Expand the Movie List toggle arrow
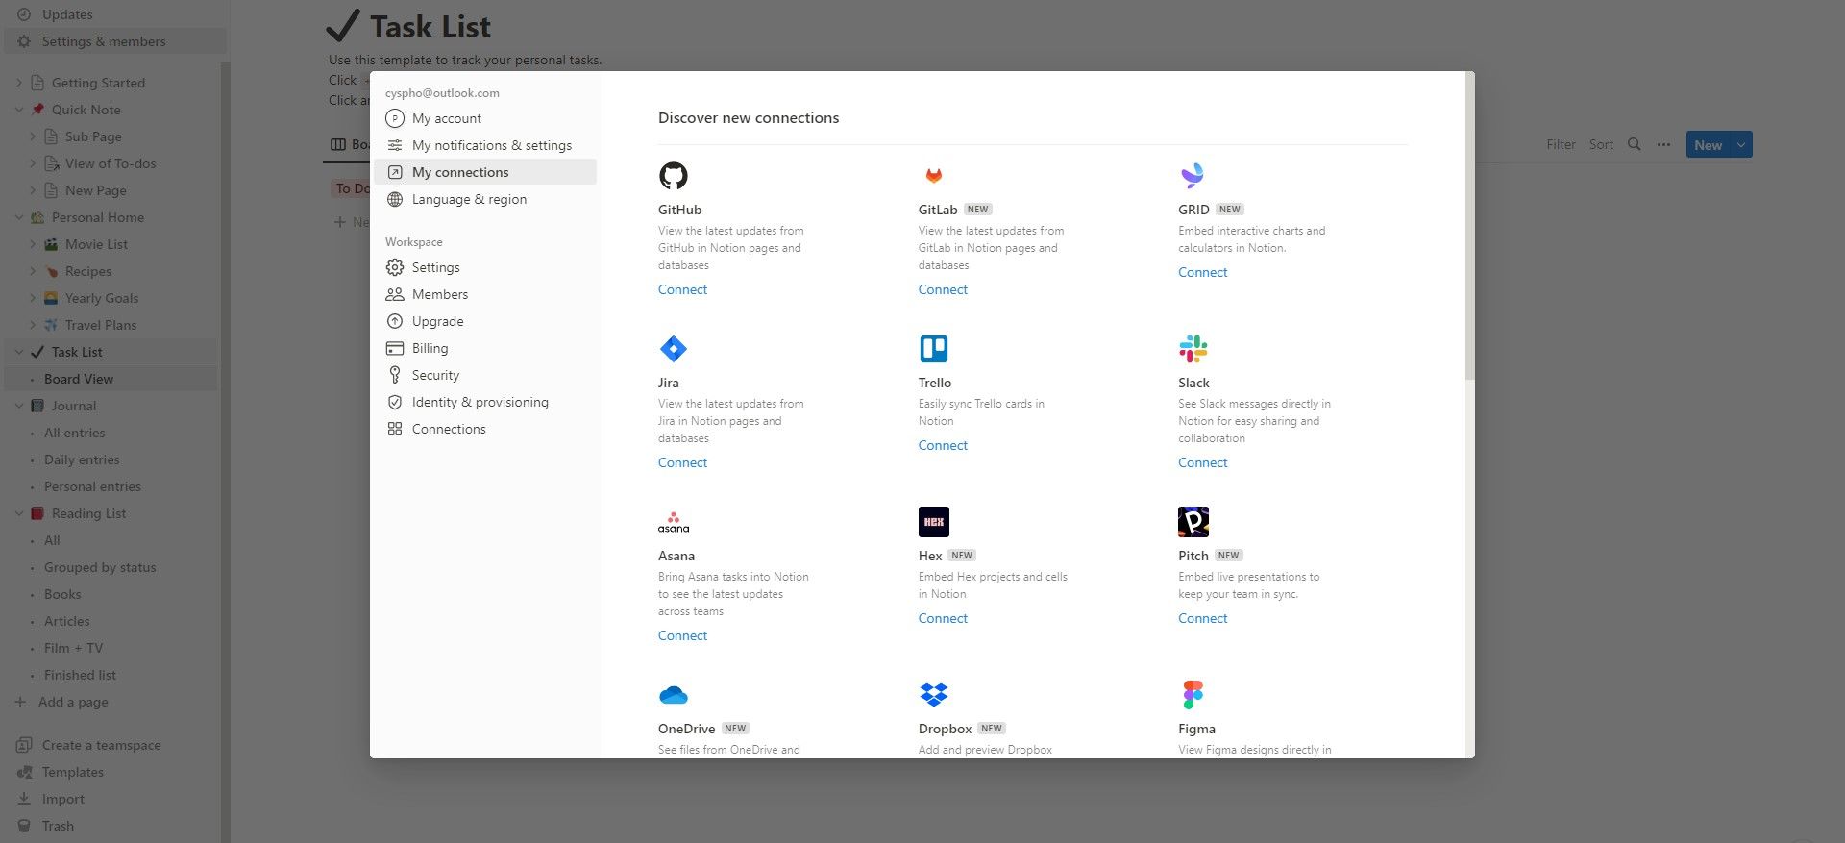 coord(33,244)
